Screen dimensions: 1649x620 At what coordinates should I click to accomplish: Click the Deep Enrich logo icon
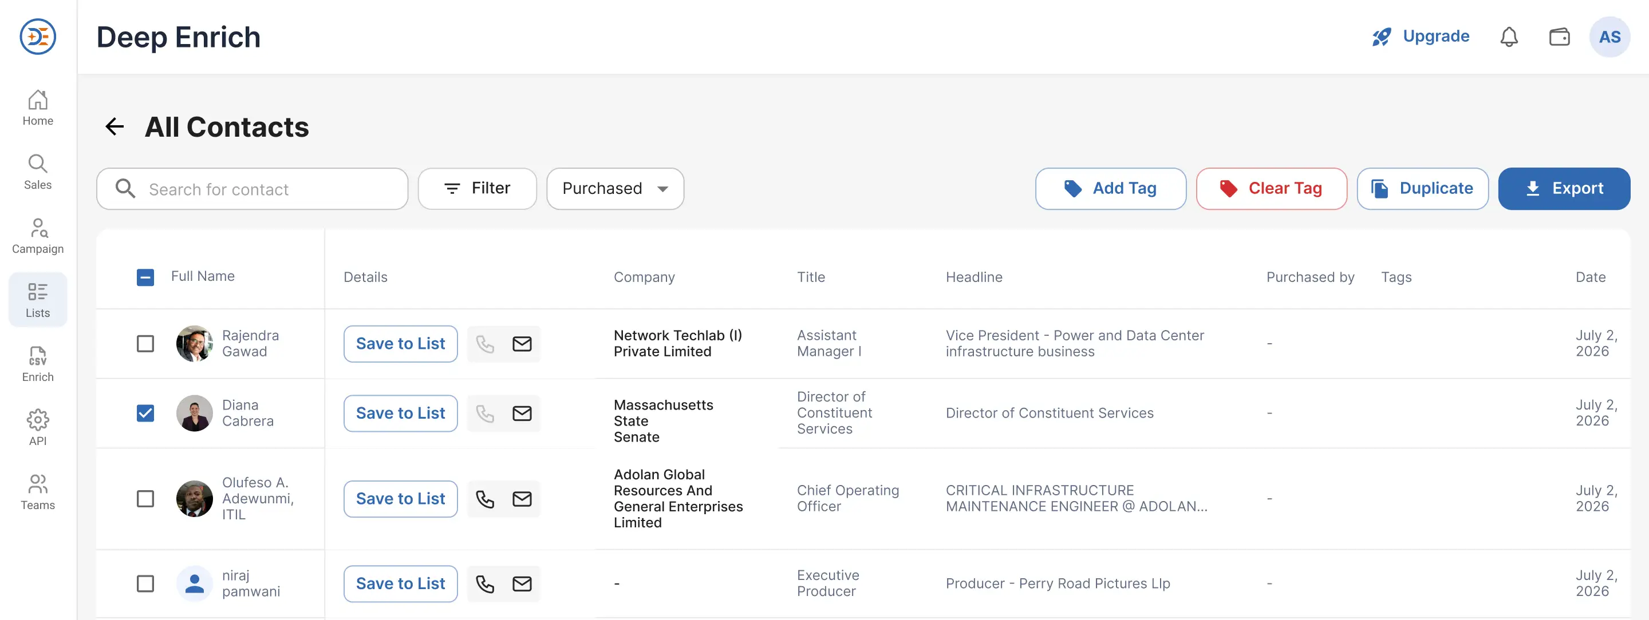point(38,37)
